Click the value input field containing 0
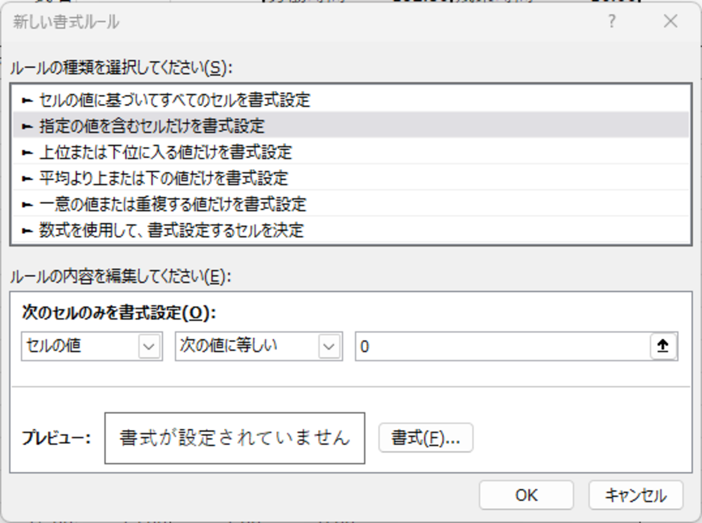 pos(501,346)
